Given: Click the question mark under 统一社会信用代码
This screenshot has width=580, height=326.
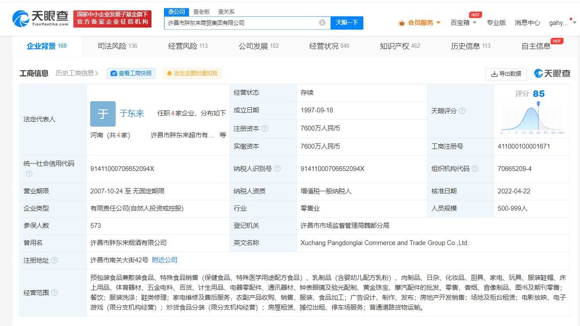Looking at the screenshot, I should (x=29, y=174).
